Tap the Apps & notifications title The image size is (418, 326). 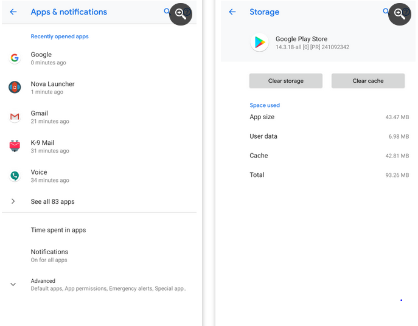[x=69, y=12]
